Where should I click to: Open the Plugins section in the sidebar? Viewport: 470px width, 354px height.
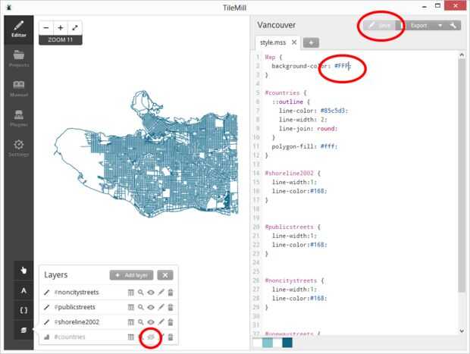pos(19,118)
